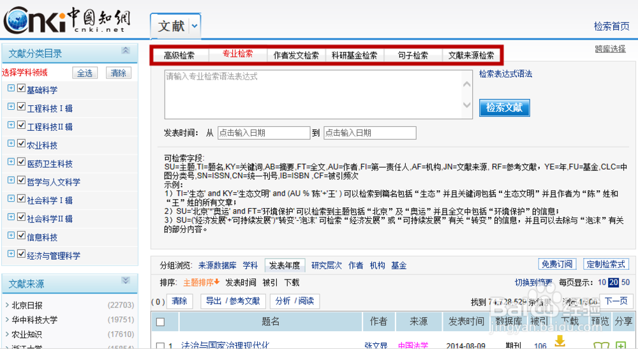Click the 免费订阅 button
Image resolution: width=638 pixels, height=349 pixels.
tap(557, 264)
